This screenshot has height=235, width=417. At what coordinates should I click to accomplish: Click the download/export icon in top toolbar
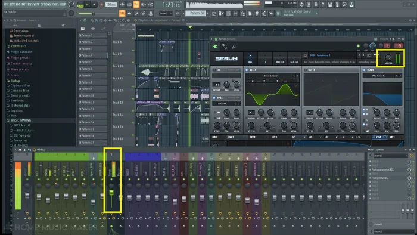(351, 5)
